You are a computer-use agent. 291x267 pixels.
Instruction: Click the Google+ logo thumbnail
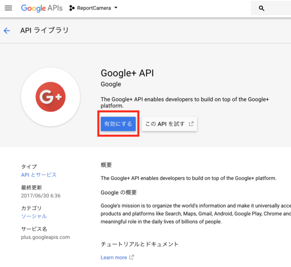pyautogui.click(x=50, y=97)
